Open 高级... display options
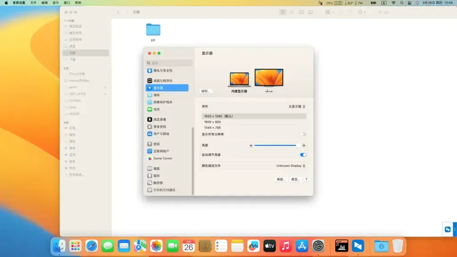Viewport: 457px width, 257px height. [x=281, y=179]
